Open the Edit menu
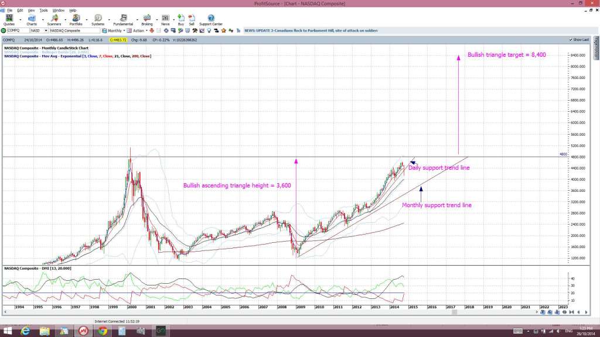 pos(20,11)
